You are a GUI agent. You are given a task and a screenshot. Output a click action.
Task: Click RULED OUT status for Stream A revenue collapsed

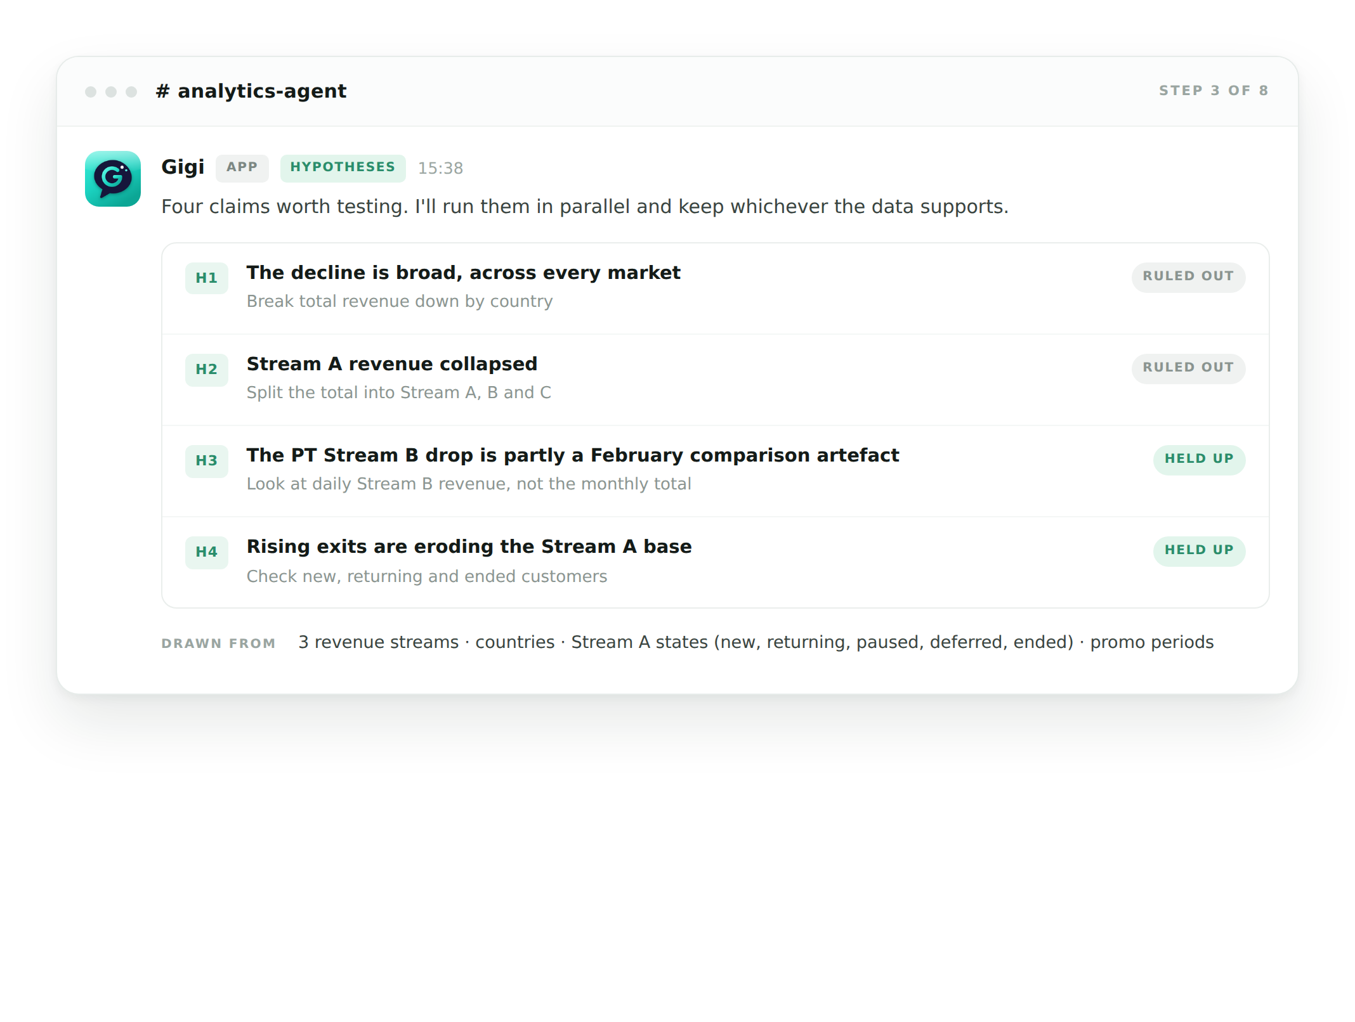coord(1188,368)
